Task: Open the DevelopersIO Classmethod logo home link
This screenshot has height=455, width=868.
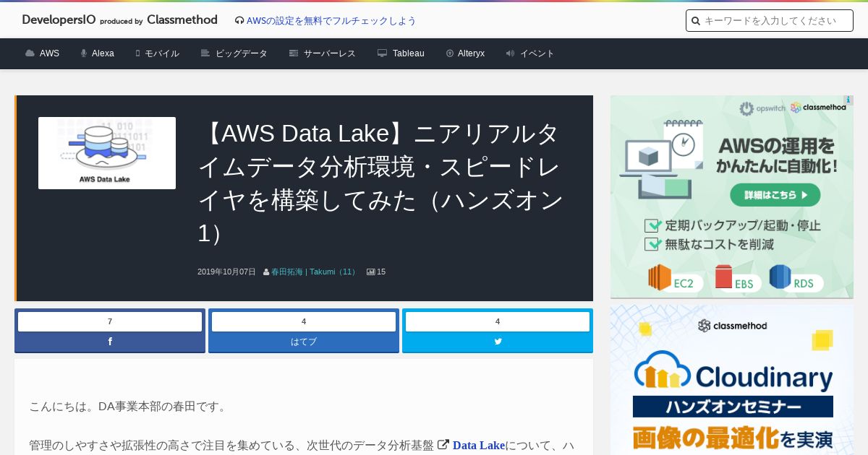Action: (120, 20)
